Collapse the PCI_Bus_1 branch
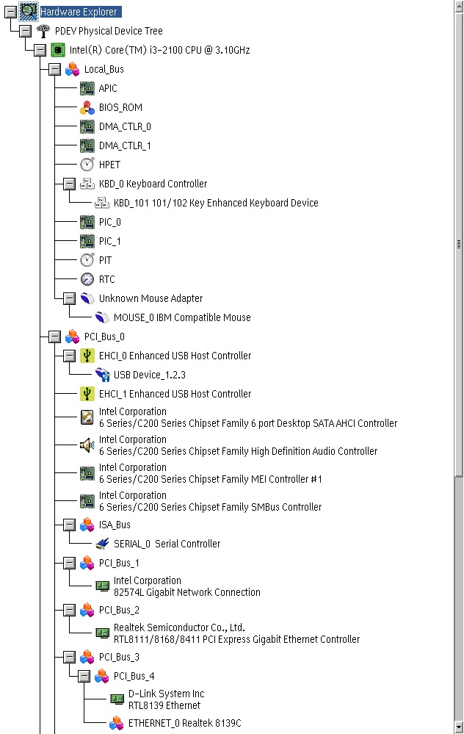The image size is (464, 734). point(69,563)
